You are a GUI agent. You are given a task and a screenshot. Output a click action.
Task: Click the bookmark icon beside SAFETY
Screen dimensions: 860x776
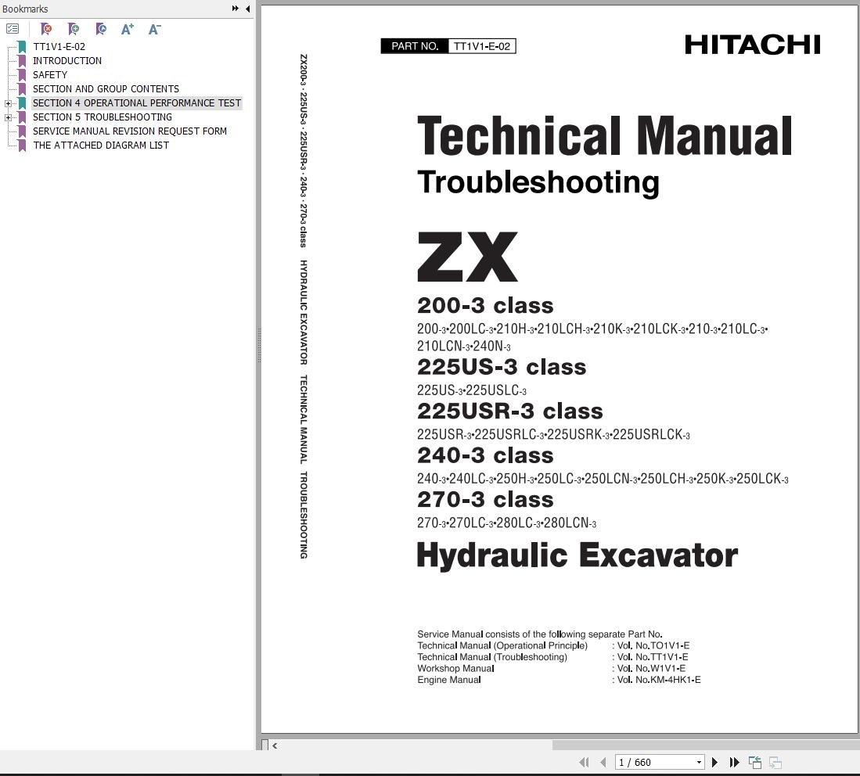(23, 74)
